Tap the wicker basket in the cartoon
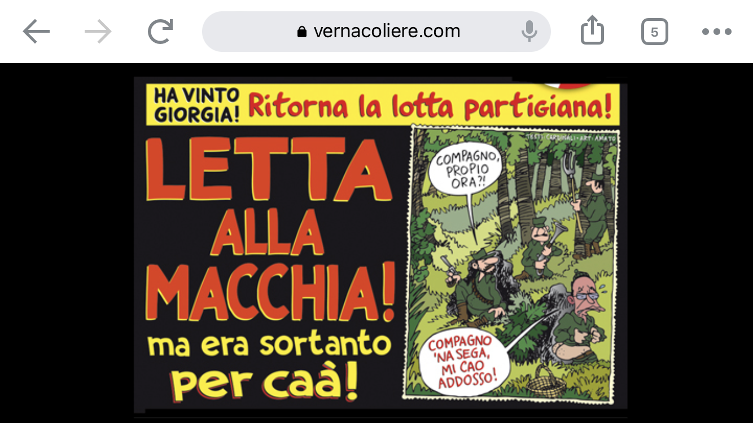Screen dimensions: 753x423 pyautogui.click(x=543, y=381)
